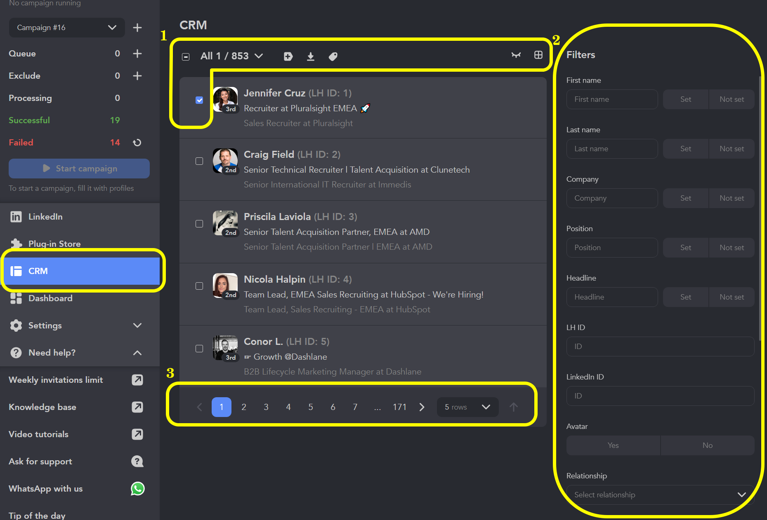Filter First name as Set
This screenshot has height=520, width=767.
686,99
